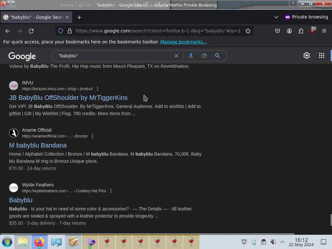Open file manager from taskbar
This screenshot has height=249, width=332.
(23, 242)
